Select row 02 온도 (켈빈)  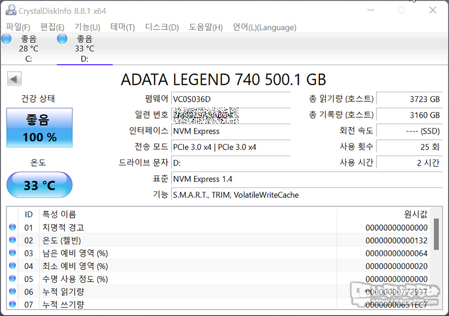(x=219, y=241)
